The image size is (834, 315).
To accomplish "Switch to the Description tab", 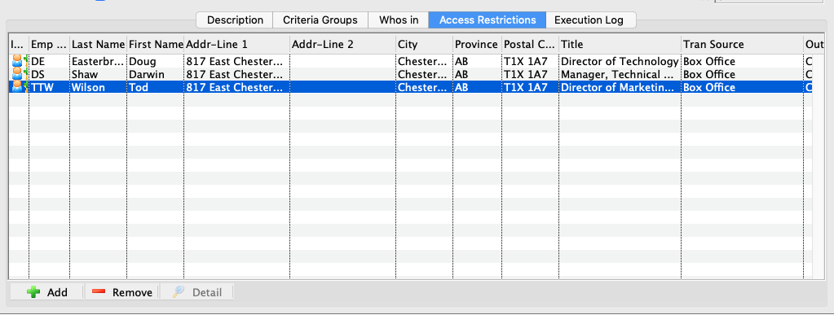I will pyautogui.click(x=235, y=20).
